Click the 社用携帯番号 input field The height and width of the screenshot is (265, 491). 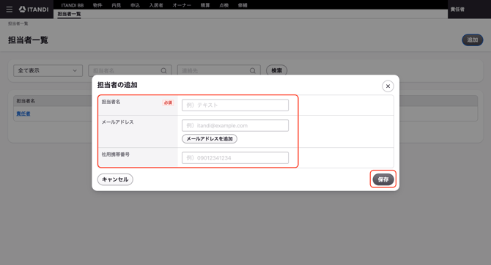(x=235, y=157)
